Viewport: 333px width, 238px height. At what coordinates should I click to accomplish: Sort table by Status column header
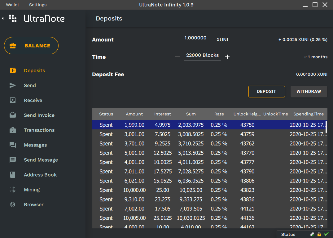tap(106, 114)
